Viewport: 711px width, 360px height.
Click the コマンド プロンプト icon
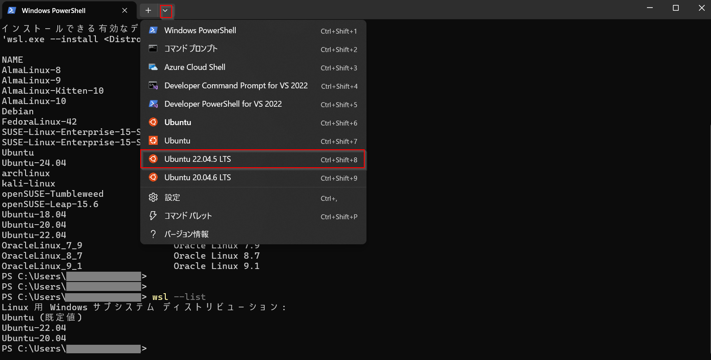coord(153,48)
